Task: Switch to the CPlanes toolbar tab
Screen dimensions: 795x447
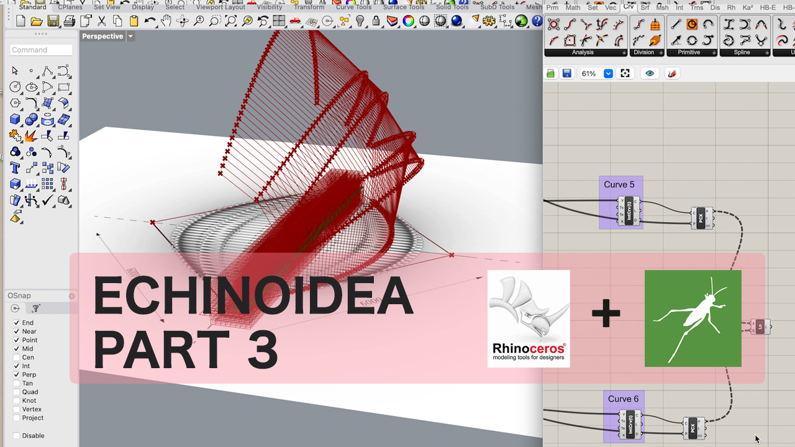Action: (70, 7)
